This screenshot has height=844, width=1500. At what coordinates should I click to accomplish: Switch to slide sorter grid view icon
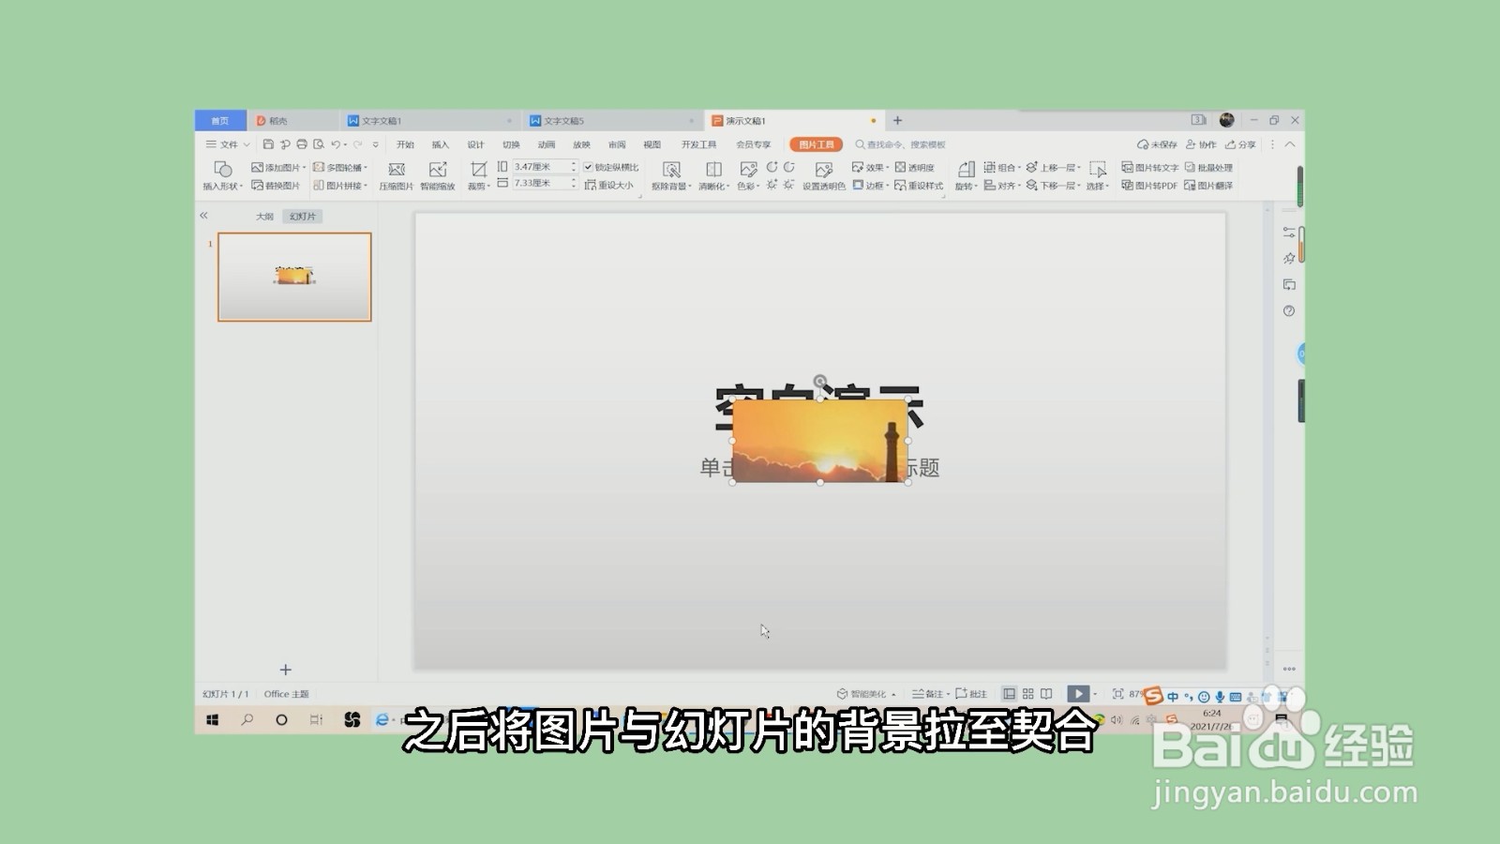coord(1028,694)
